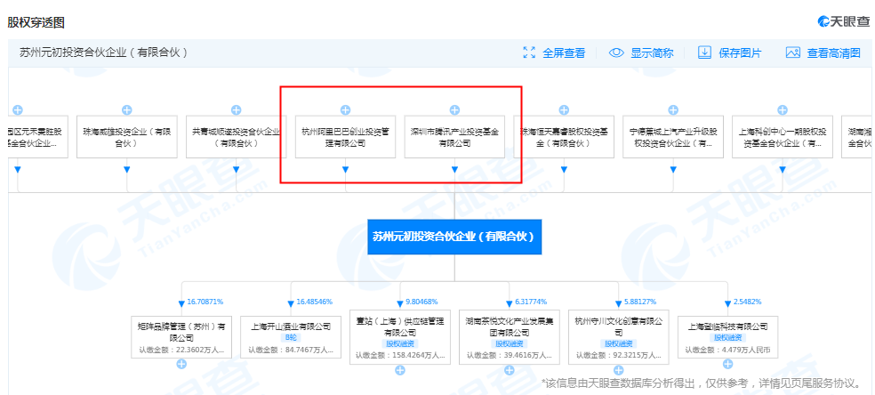Open 上海科创中心一期股权投资基金 node

[783, 137]
